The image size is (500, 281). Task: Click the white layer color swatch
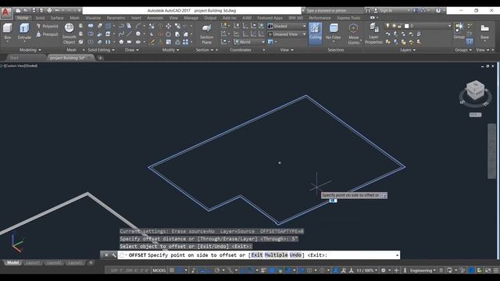tap(406, 26)
